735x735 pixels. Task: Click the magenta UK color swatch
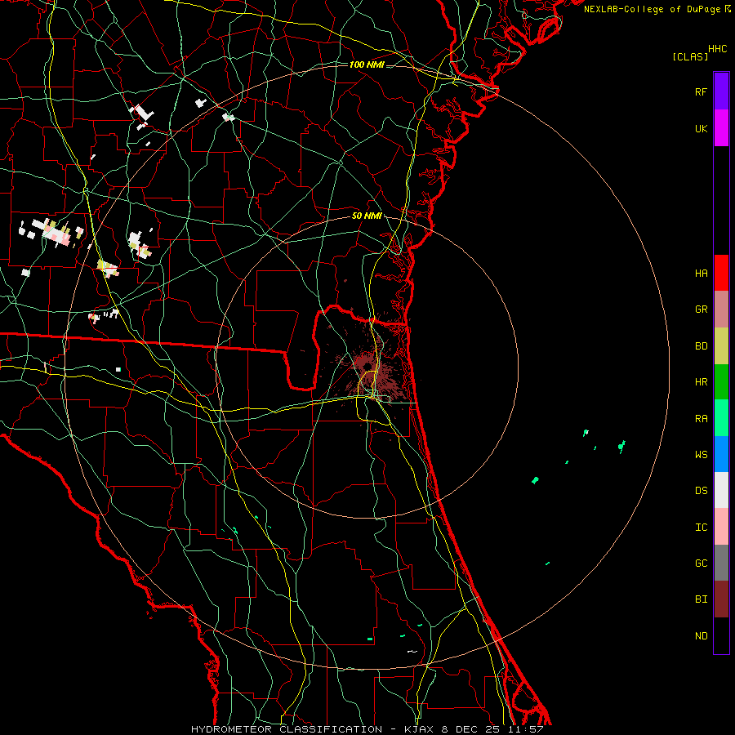pyautogui.click(x=721, y=128)
